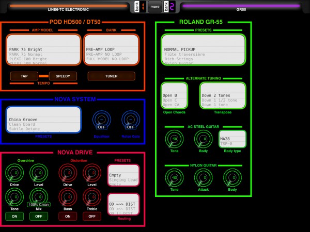This screenshot has width=310, height=232.
Task: Adjust Nylon Guitar Tone knob
Action: pos(175,177)
